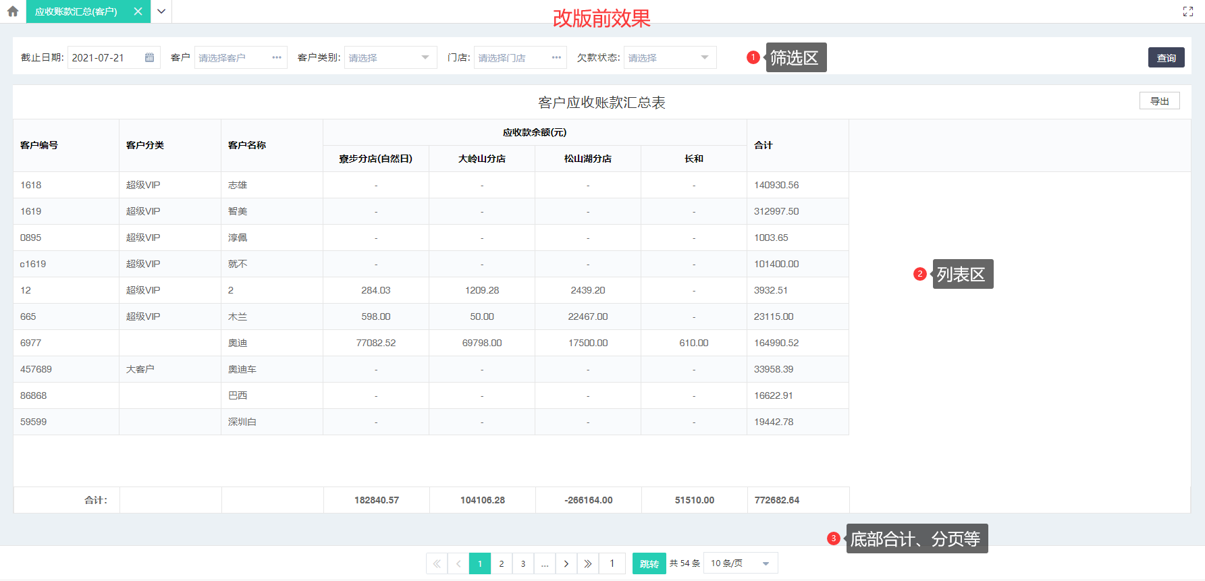Go to next page arrow
Viewport: 1205px width, 581px height.
click(566, 563)
